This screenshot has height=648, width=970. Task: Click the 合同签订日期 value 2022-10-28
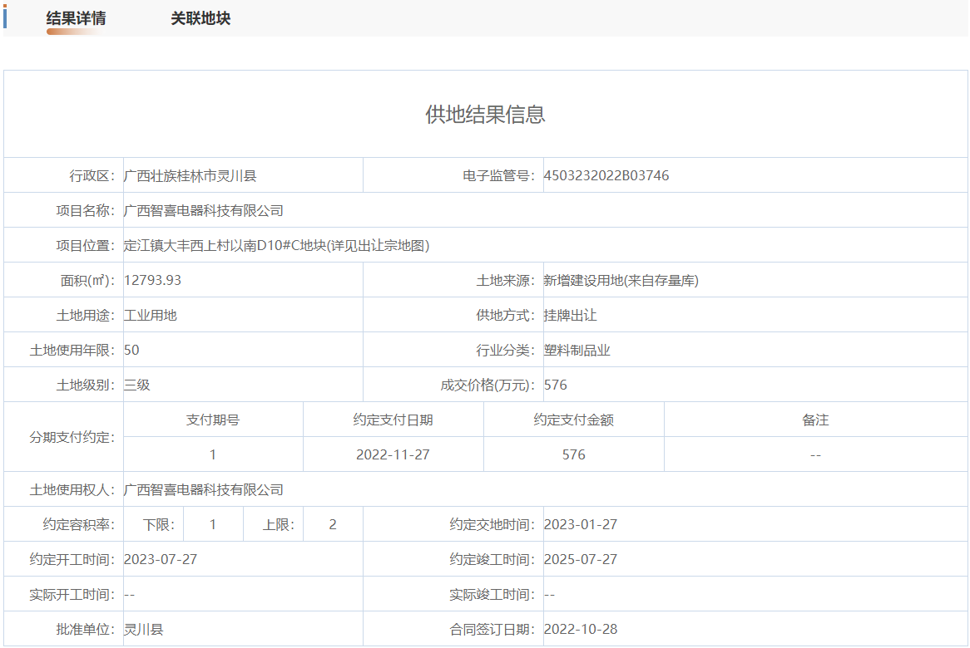[581, 630]
